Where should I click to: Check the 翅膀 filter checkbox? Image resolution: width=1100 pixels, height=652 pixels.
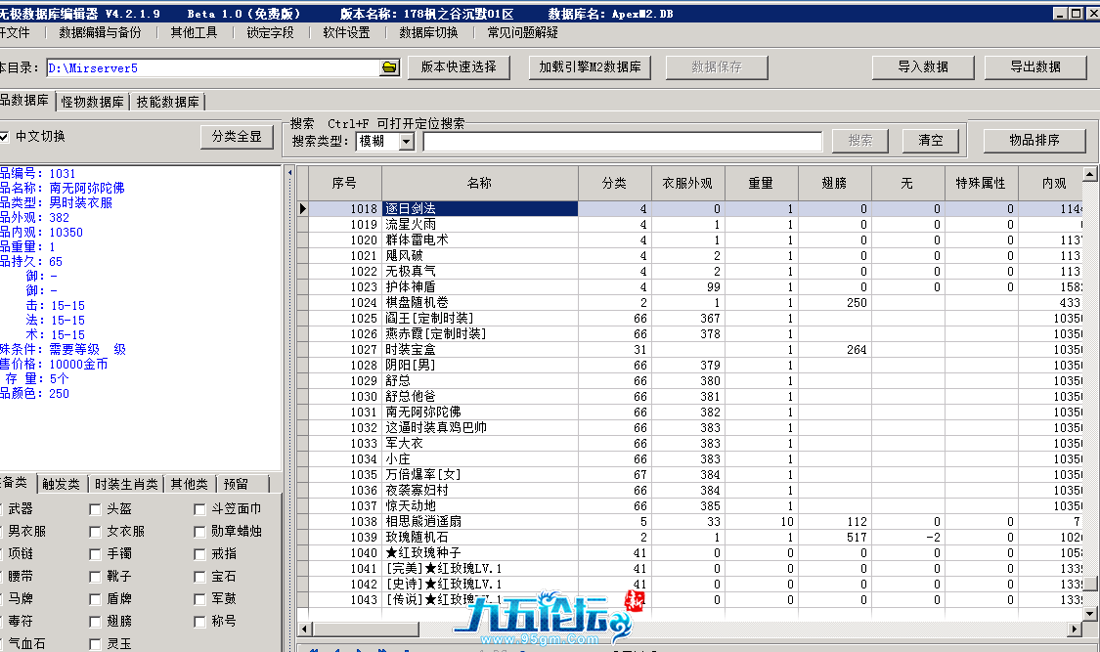[x=95, y=622]
